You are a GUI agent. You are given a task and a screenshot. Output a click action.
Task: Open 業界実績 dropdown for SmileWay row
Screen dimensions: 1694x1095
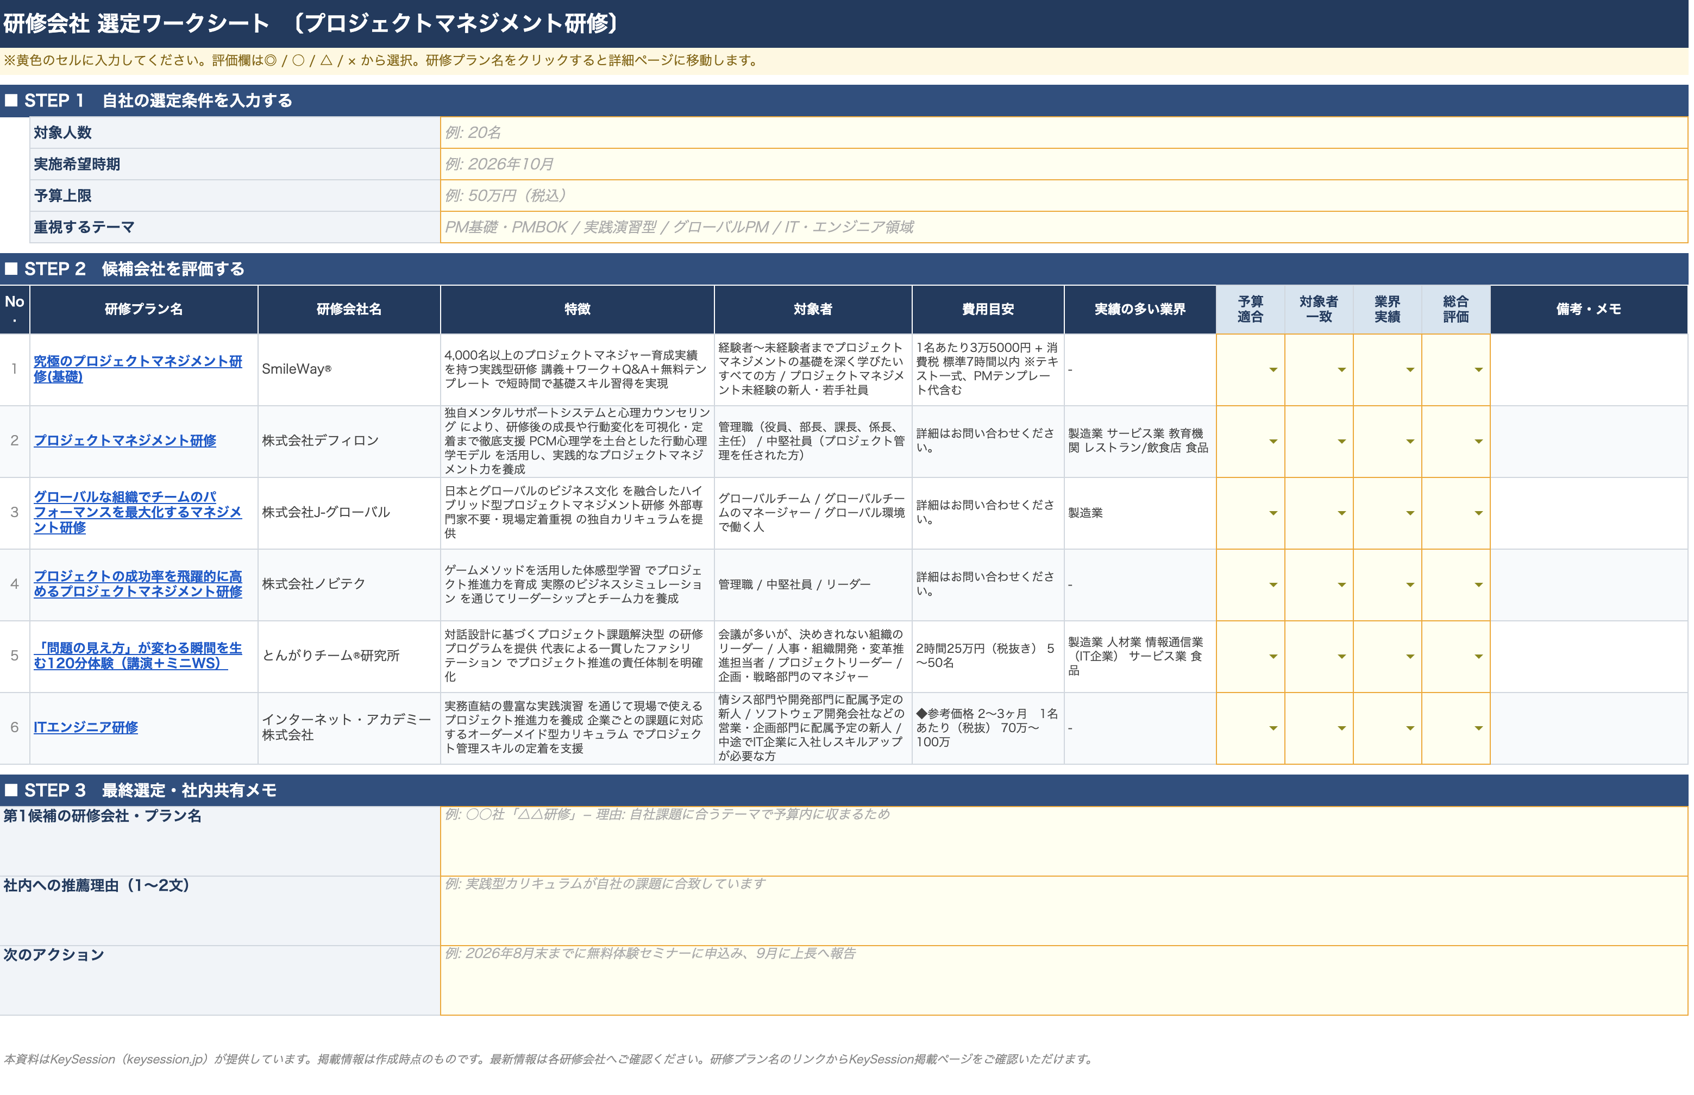tap(1409, 370)
